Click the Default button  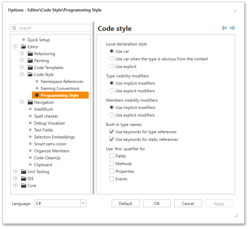(x=126, y=204)
